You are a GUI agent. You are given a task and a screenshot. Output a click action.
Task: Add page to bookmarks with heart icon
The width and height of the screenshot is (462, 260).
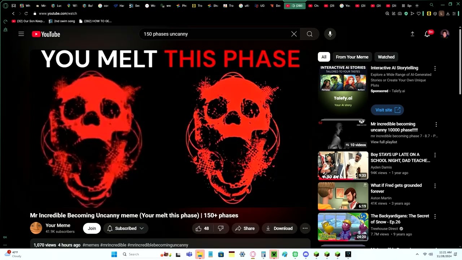point(419,13)
